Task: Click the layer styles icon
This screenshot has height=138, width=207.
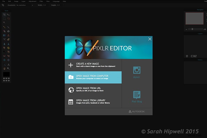Action: [x=195, y=56]
